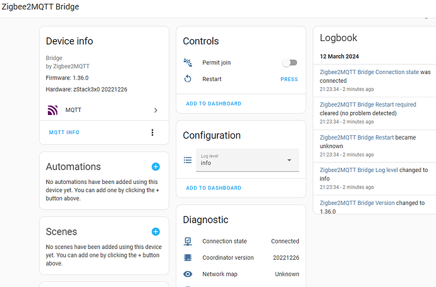Image resolution: width=436 pixels, height=287 pixels.
Task: Click the Diagnostic card heading
Action: click(x=205, y=220)
